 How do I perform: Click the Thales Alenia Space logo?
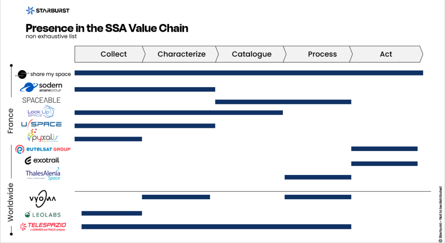coord(43,174)
